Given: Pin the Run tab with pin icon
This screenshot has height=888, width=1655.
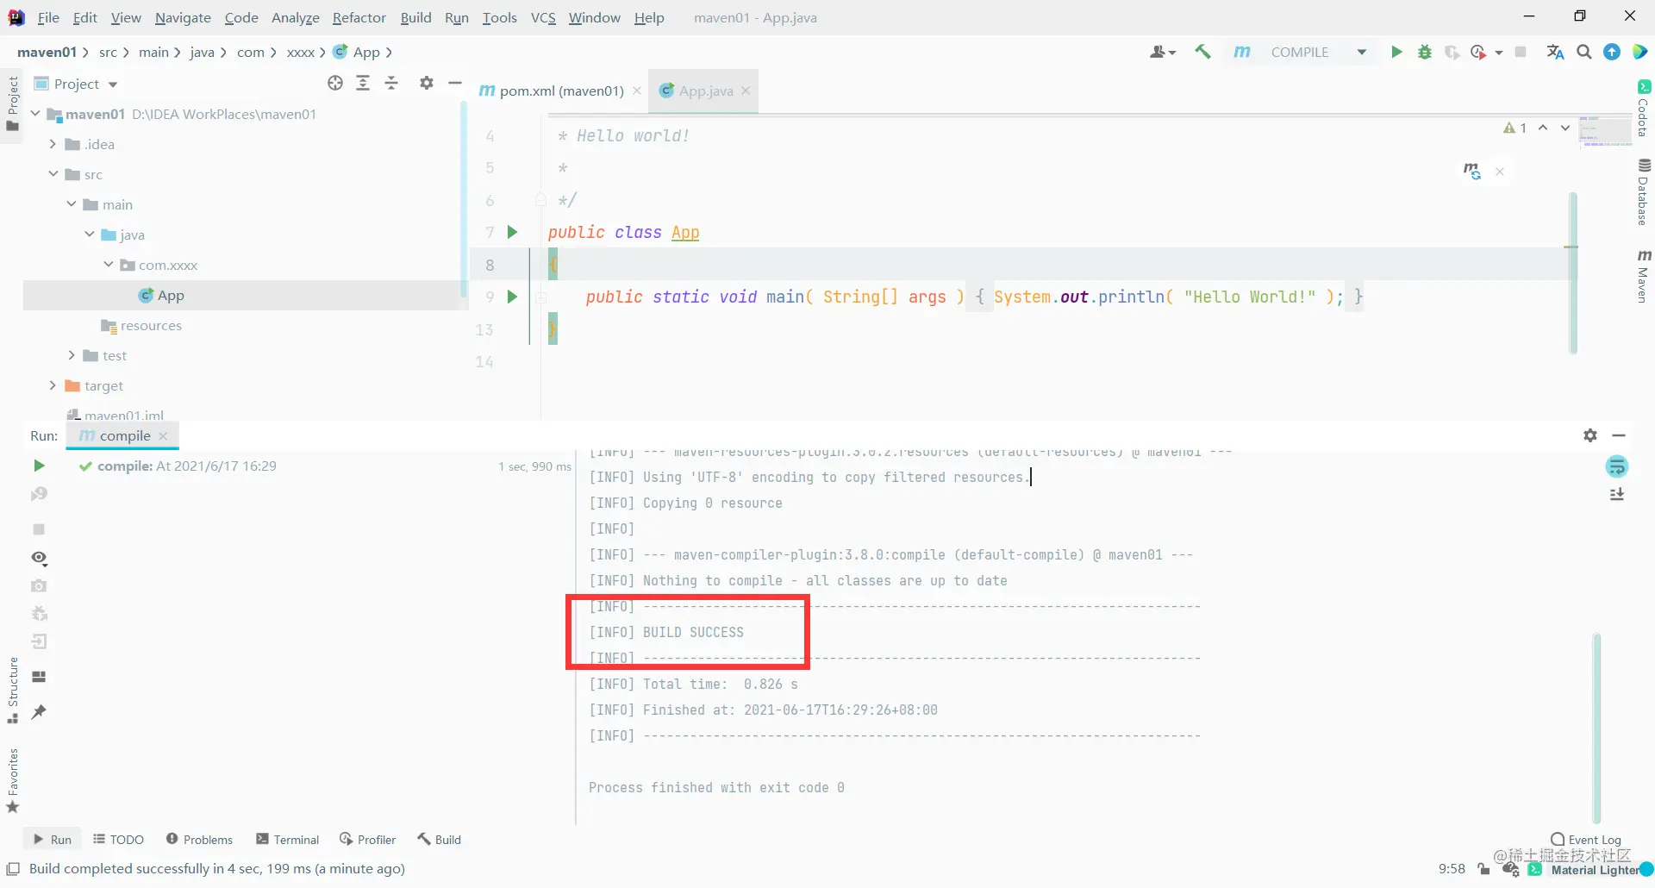Looking at the screenshot, I should (x=39, y=711).
